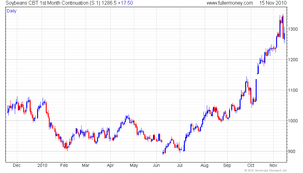Click the Sep label on time axis

click(227, 166)
